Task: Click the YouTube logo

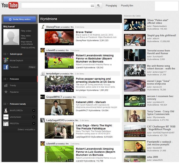Action: click(10, 5)
